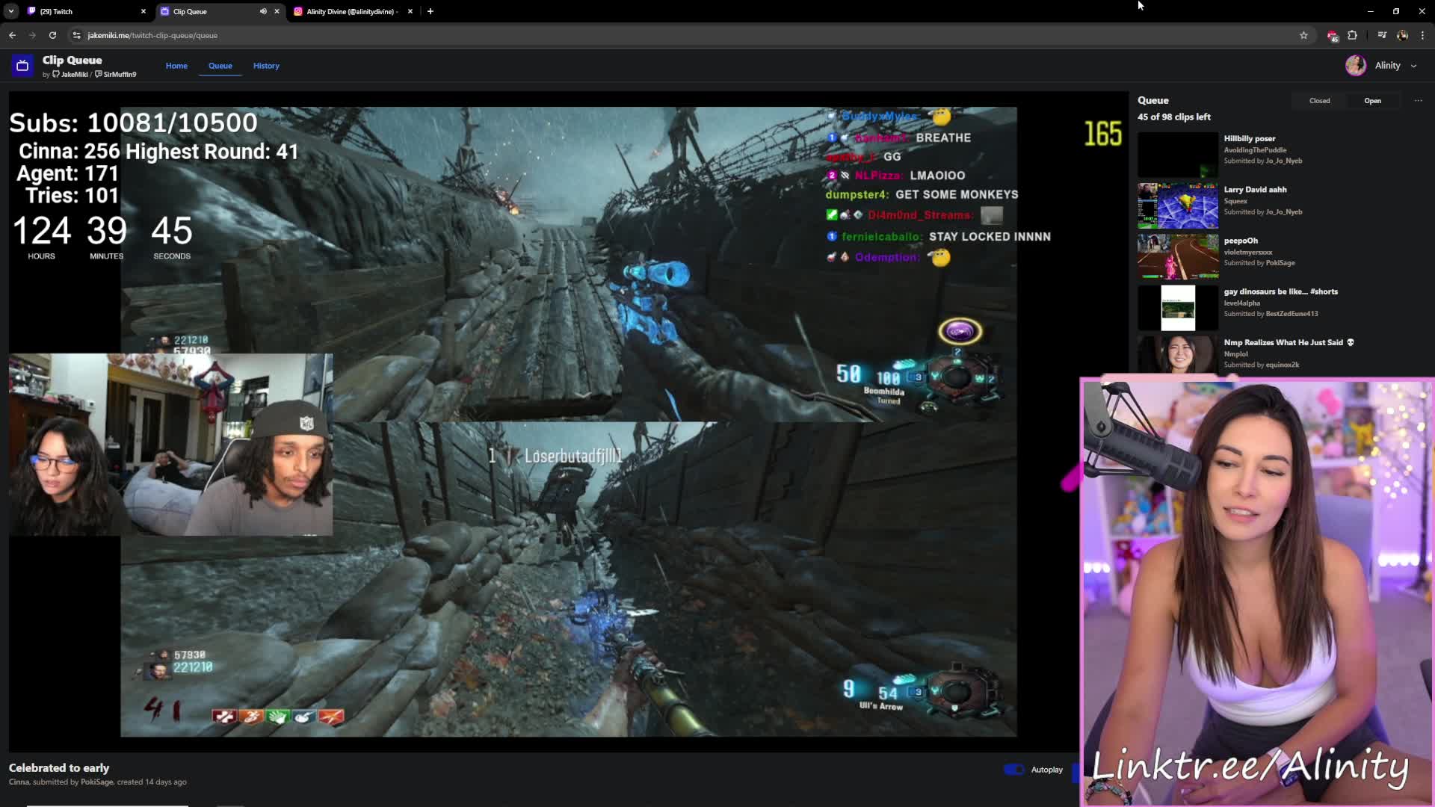Open the SirMuffin9 author link

tap(116, 75)
